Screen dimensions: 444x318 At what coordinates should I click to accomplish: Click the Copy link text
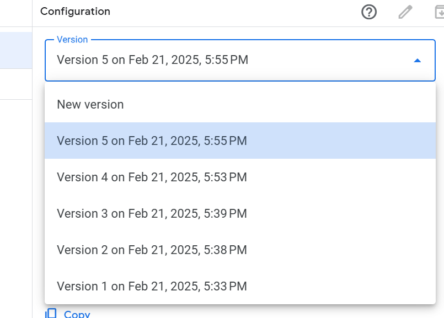click(x=77, y=314)
